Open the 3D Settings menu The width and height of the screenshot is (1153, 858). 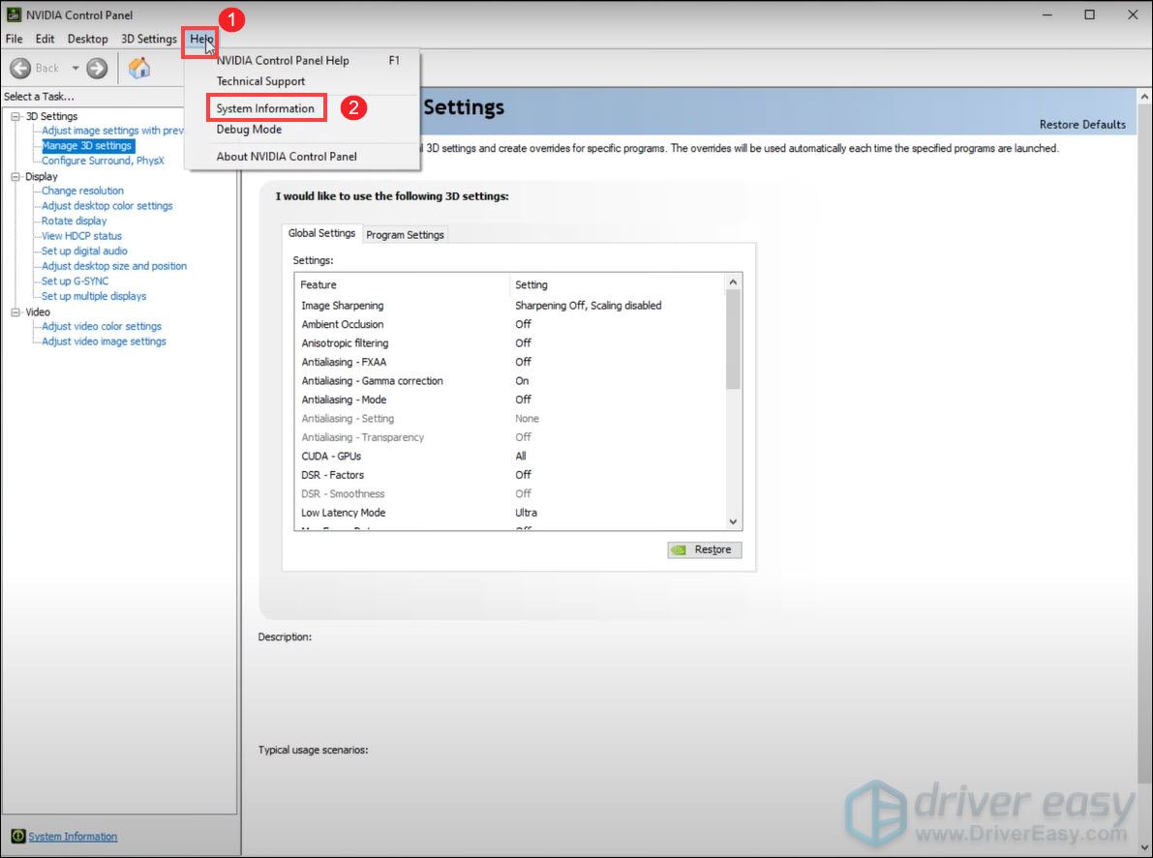[148, 39]
